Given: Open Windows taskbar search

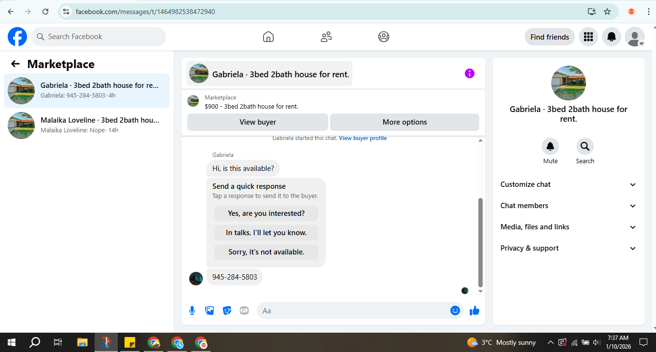Looking at the screenshot, I should tap(35, 342).
